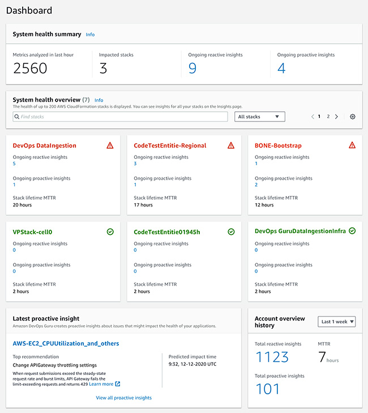The image size is (368, 413).
Task: Expand the Last 1 week time range dropdown
Action: 337,322
